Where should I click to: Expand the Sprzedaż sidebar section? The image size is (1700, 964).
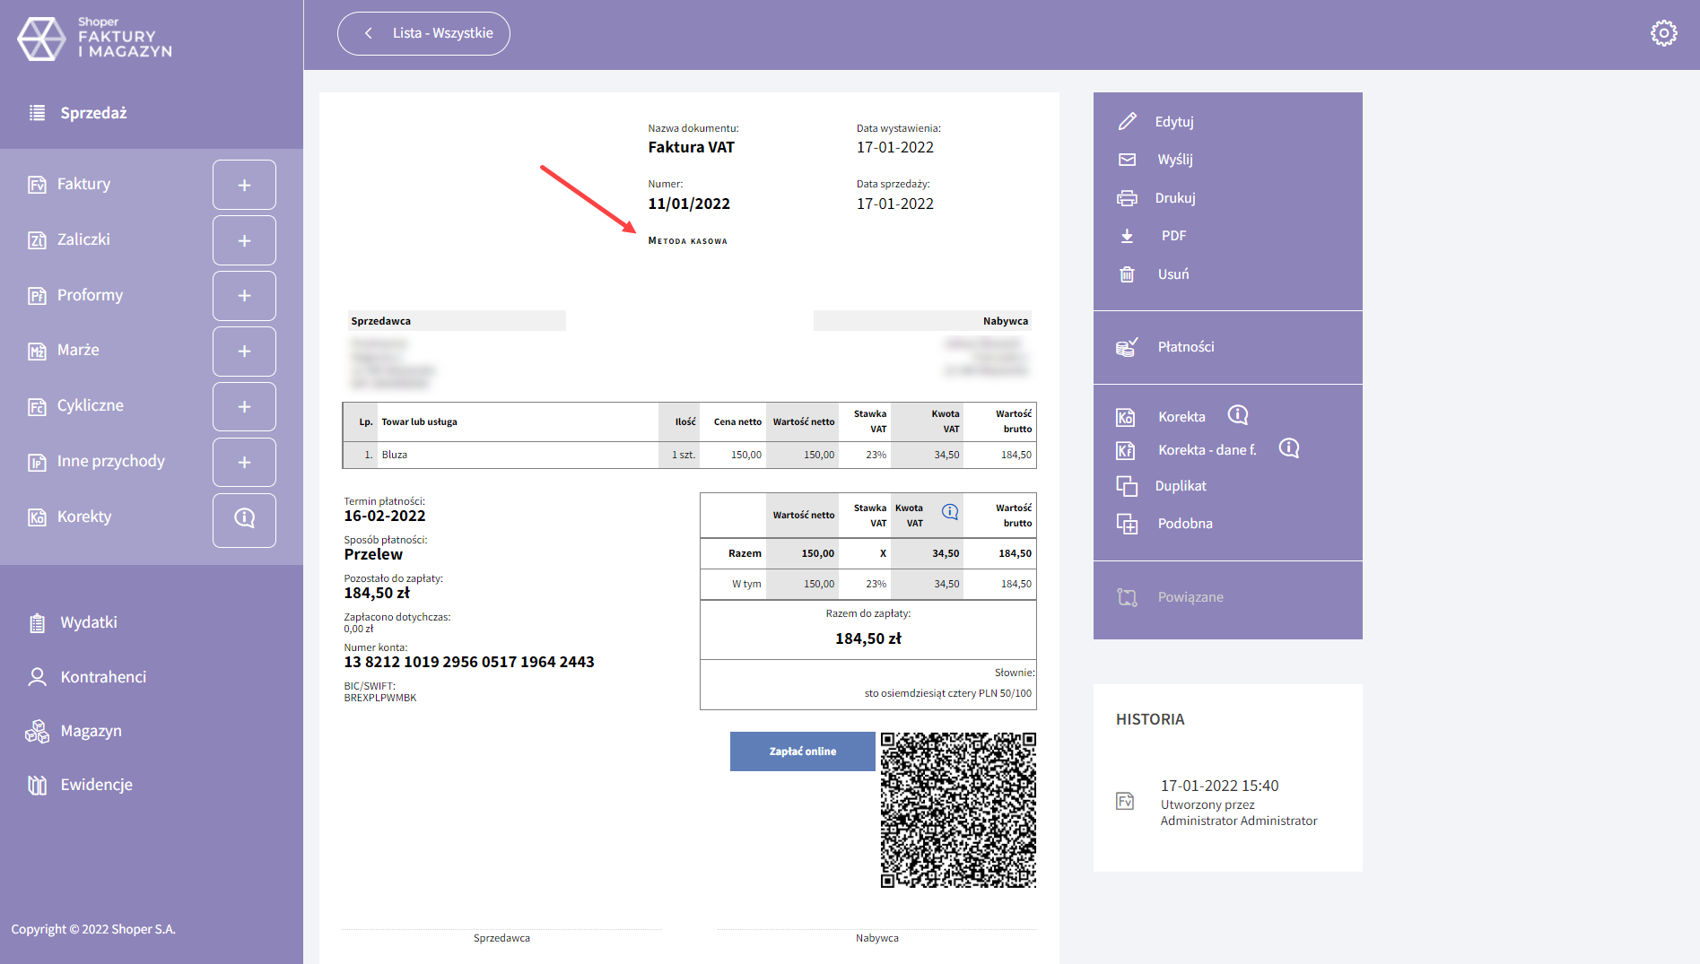pyautogui.click(x=93, y=113)
